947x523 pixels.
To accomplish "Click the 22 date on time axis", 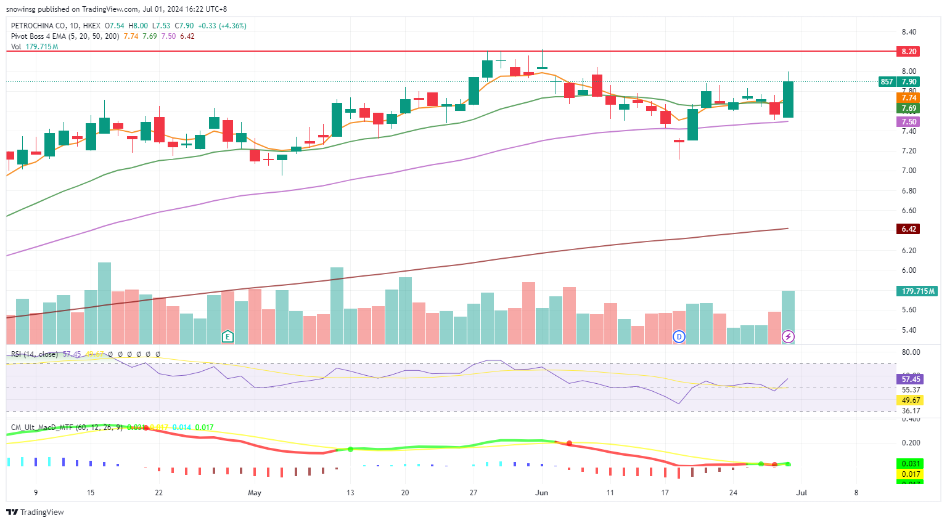I will (x=159, y=493).
